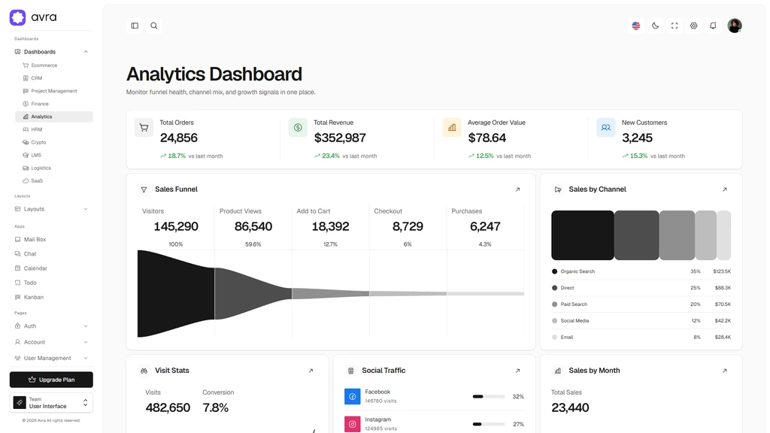
Task: Go to the Ecommerce dashboard
Action: [x=54, y=65]
